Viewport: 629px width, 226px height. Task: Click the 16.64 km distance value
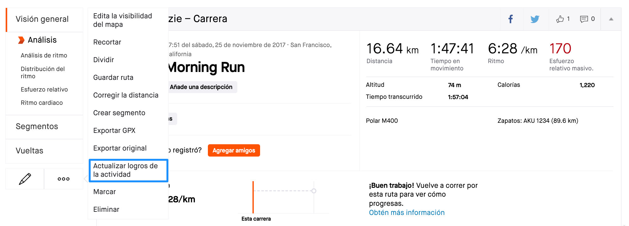(392, 49)
